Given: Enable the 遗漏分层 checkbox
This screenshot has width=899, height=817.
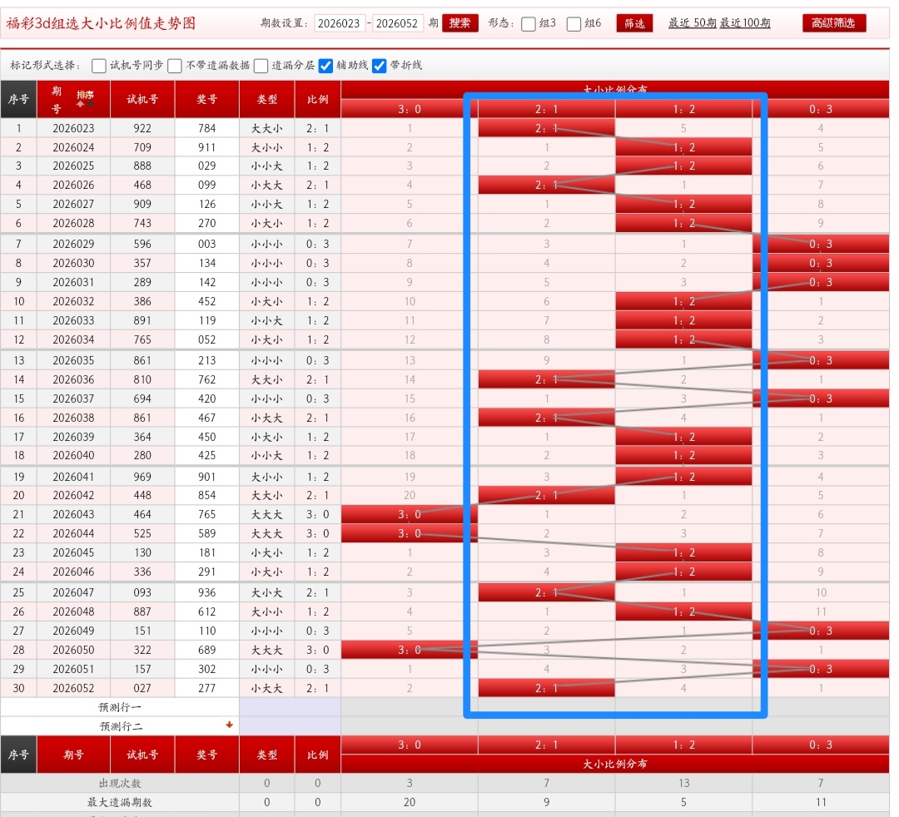Looking at the screenshot, I should [x=261, y=66].
